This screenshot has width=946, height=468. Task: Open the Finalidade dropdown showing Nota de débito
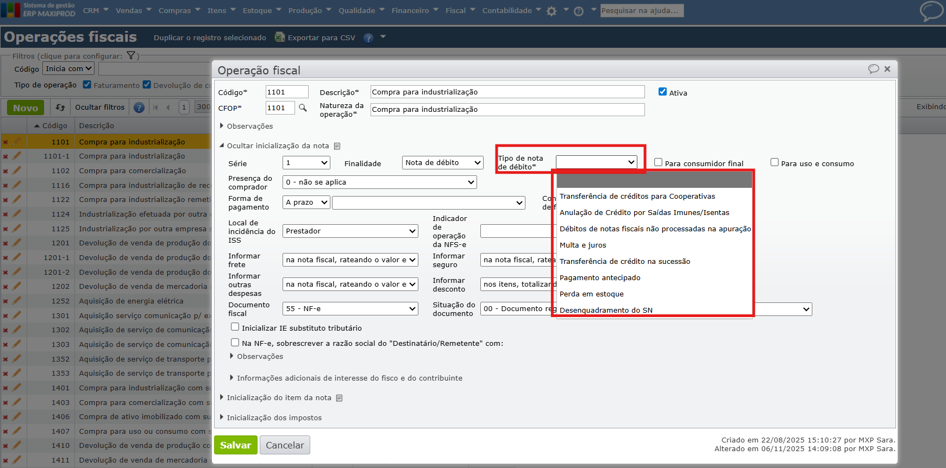click(x=443, y=163)
